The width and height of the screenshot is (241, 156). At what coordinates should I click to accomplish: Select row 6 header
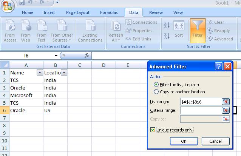coord(5,110)
